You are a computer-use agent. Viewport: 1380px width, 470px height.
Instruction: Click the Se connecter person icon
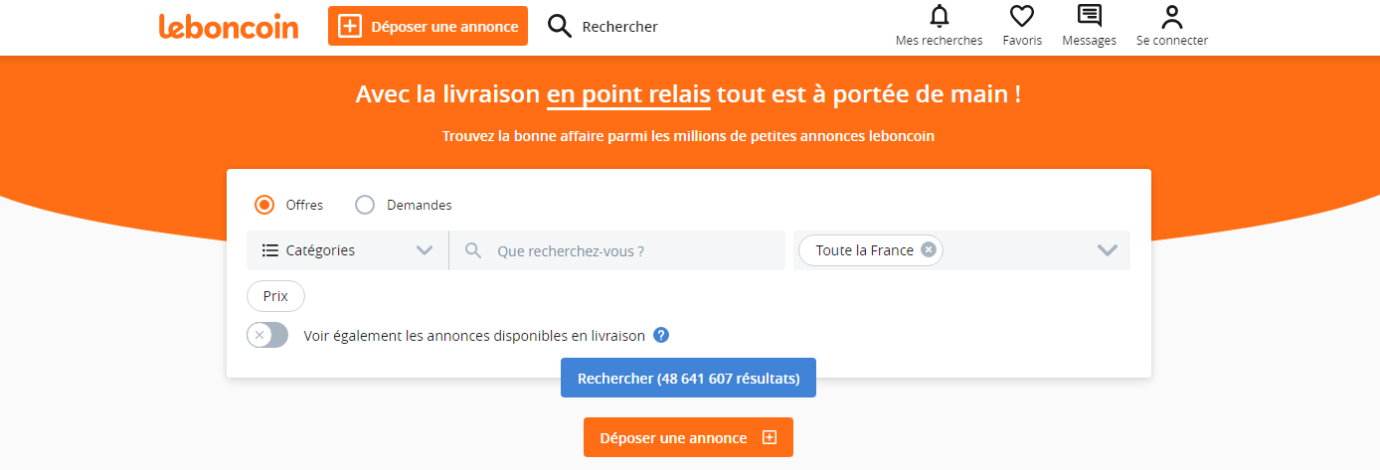(x=1172, y=16)
